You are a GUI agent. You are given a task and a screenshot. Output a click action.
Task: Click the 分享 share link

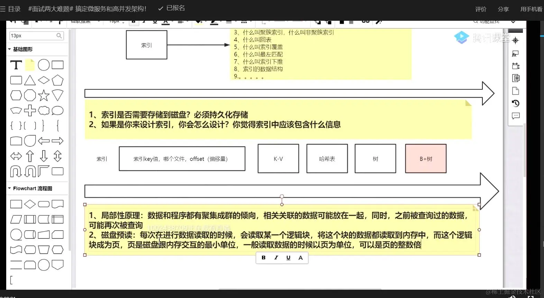(x=503, y=9)
